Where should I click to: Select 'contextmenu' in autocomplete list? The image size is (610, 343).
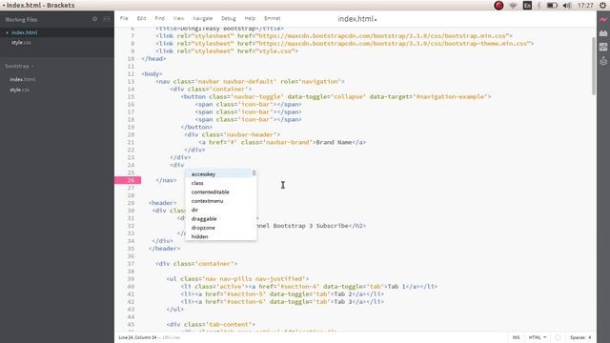pyautogui.click(x=218, y=201)
